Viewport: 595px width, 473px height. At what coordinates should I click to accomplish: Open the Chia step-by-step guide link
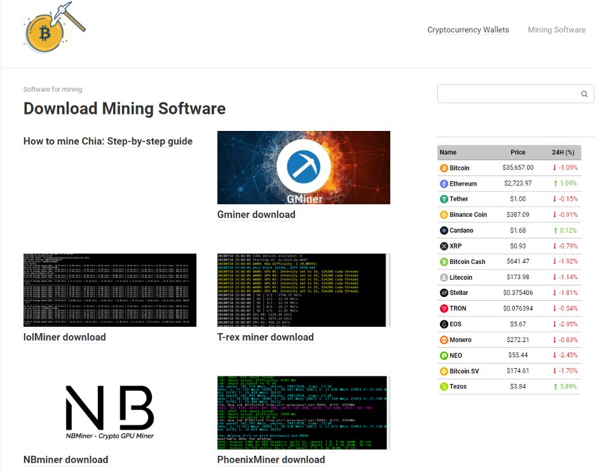[108, 141]
